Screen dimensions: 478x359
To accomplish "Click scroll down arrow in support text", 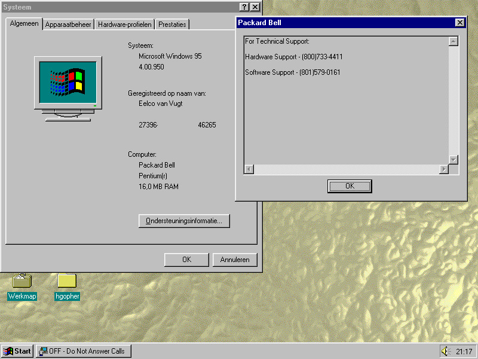I will 454,160.
